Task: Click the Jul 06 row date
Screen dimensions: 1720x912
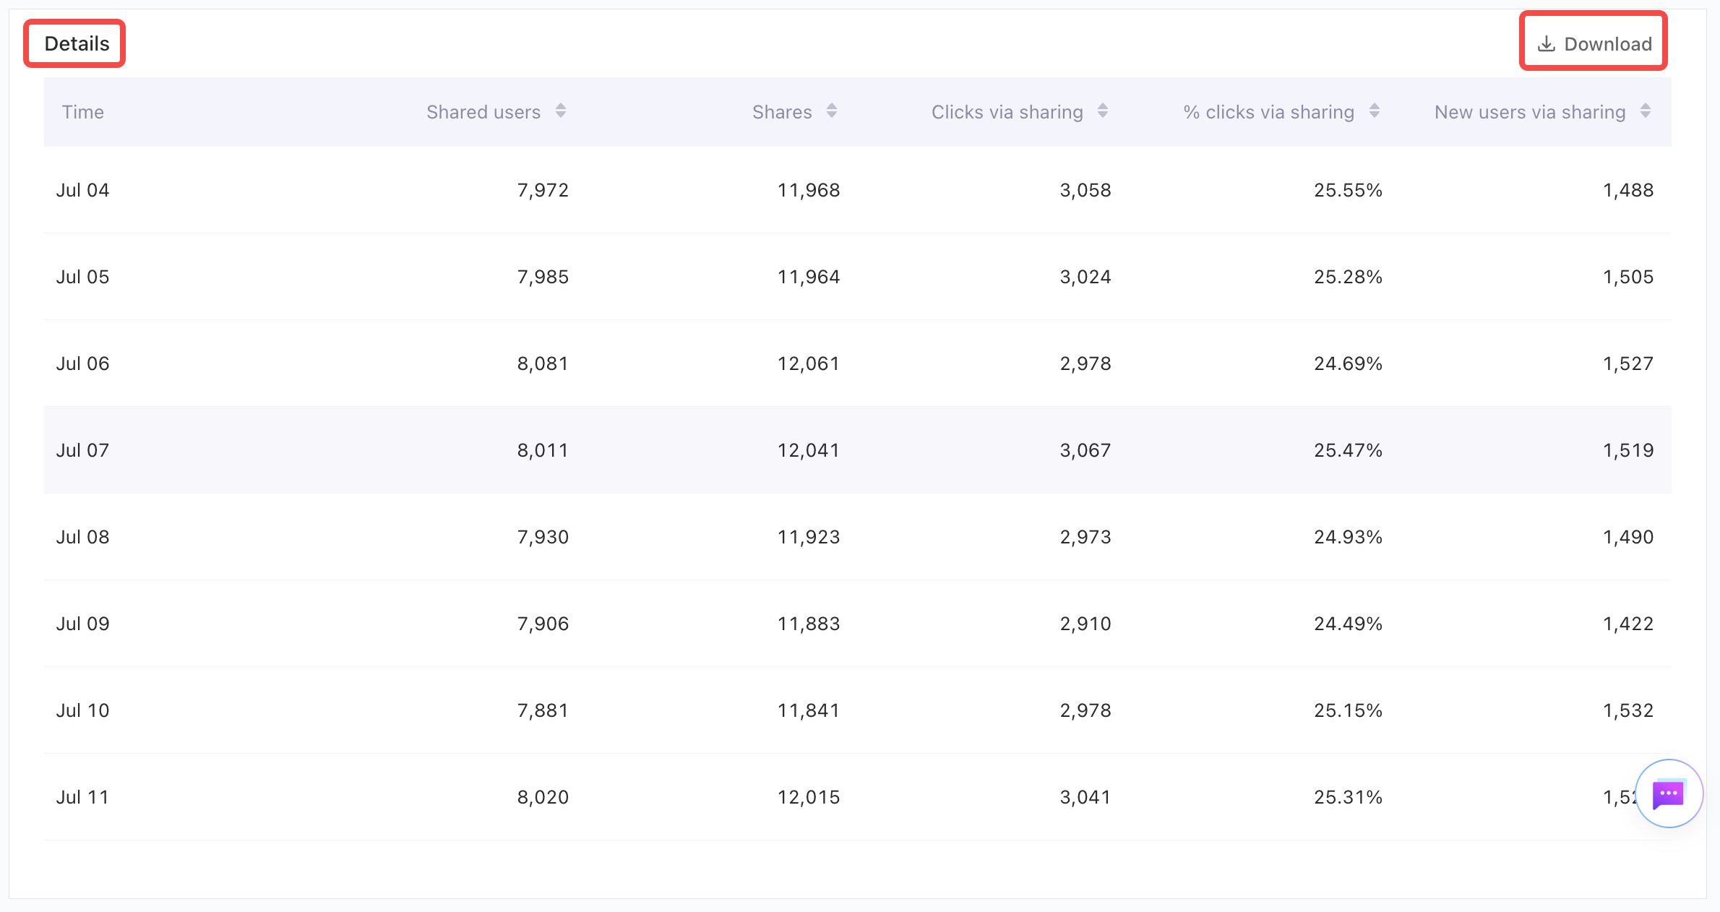Action: pos(83,363)
